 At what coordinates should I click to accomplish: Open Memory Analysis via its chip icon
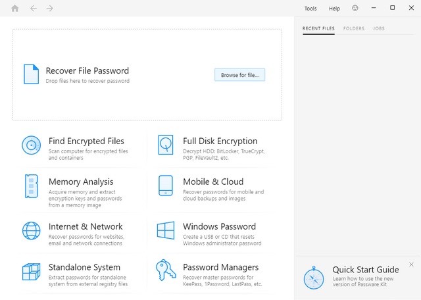[x=31, y=186]
